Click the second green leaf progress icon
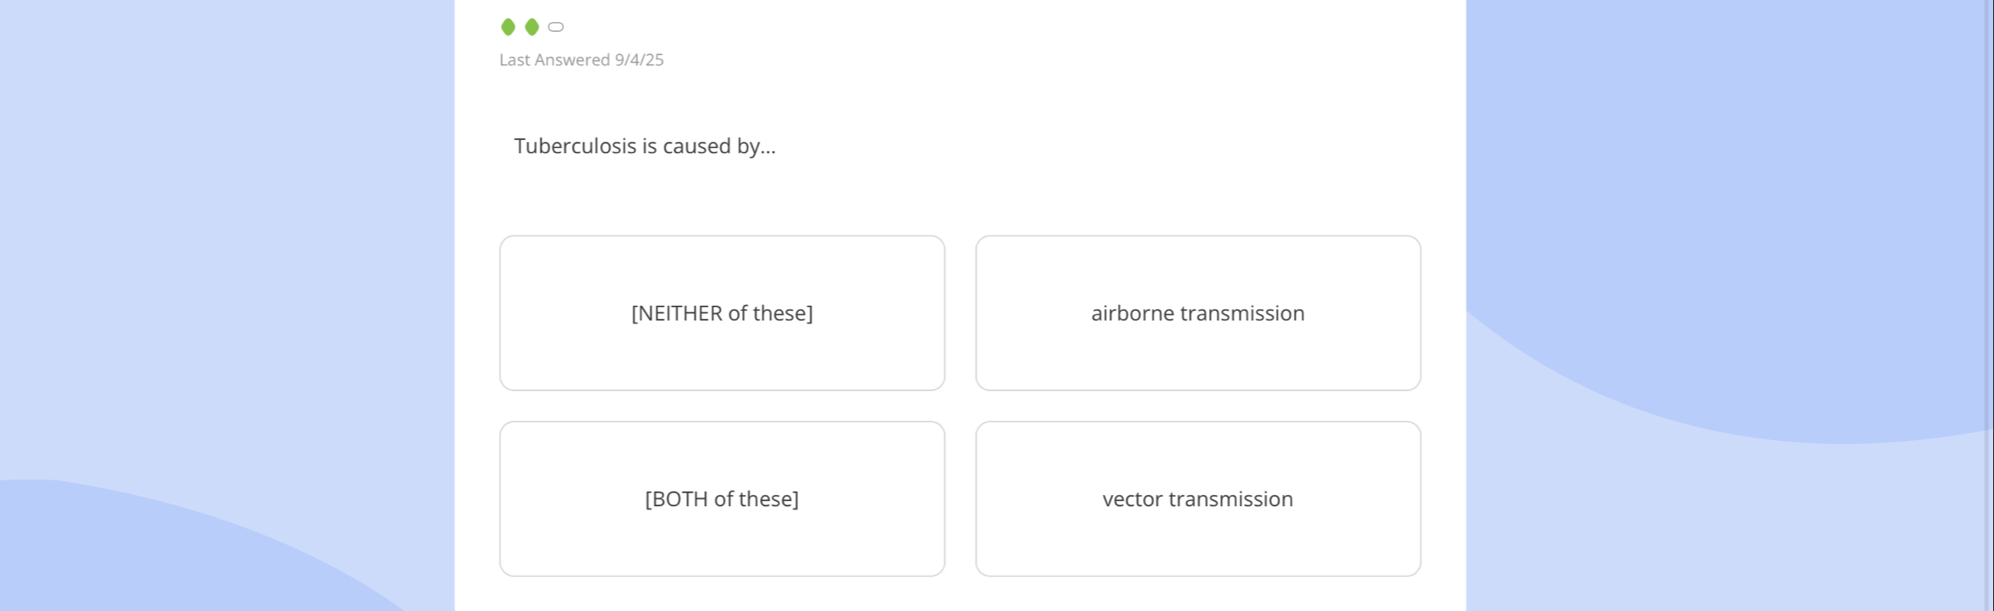Screen dimensions: 1994x611 [532, 27]
